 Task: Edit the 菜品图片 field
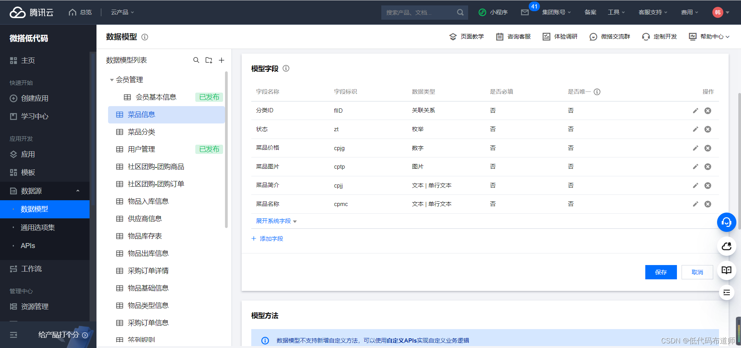coord(695,167)
